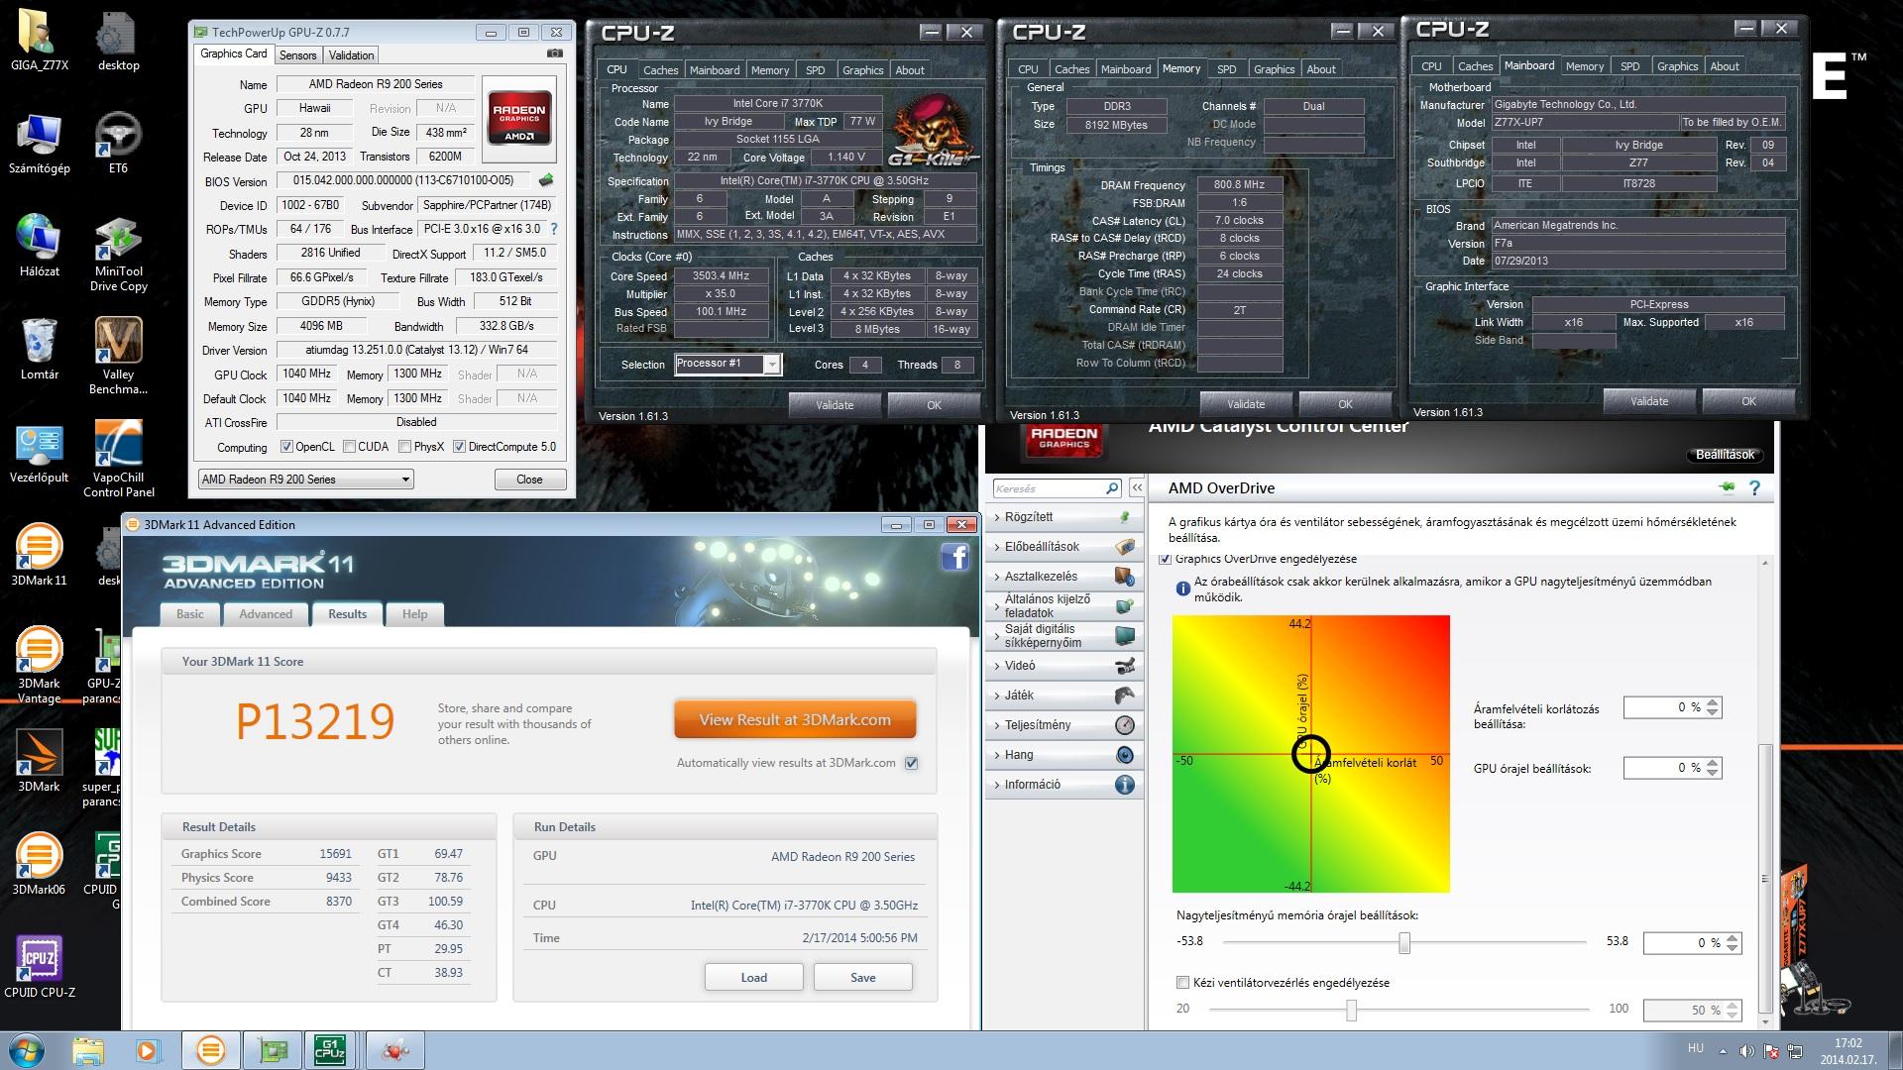The width and height of the screenshot is (1903, 1070).
Task: Open the Advanced tab in 3DMark 11
Action: [x=266, y=614]
